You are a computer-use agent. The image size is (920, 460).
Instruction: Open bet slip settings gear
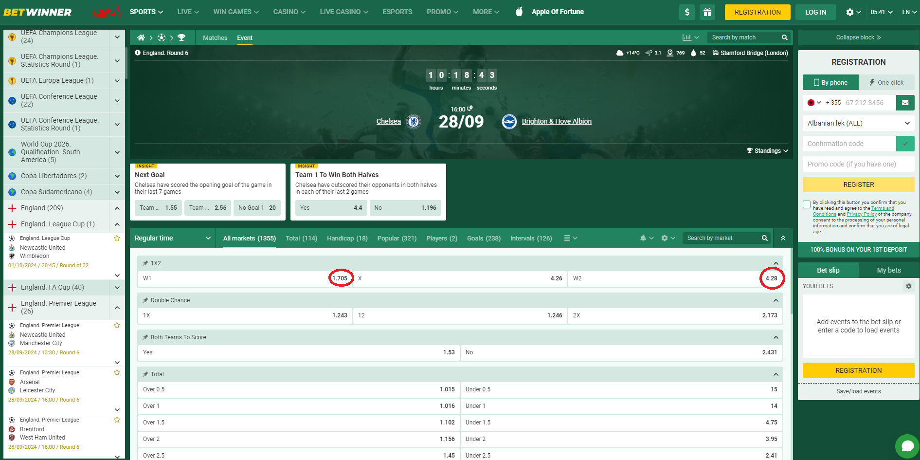pyautogui.click(x=909, y=286)
